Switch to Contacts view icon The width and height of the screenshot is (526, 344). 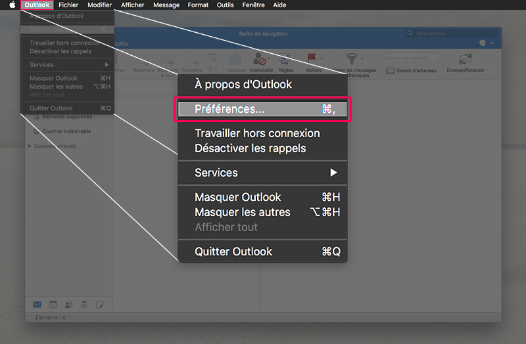coord(69,305)
